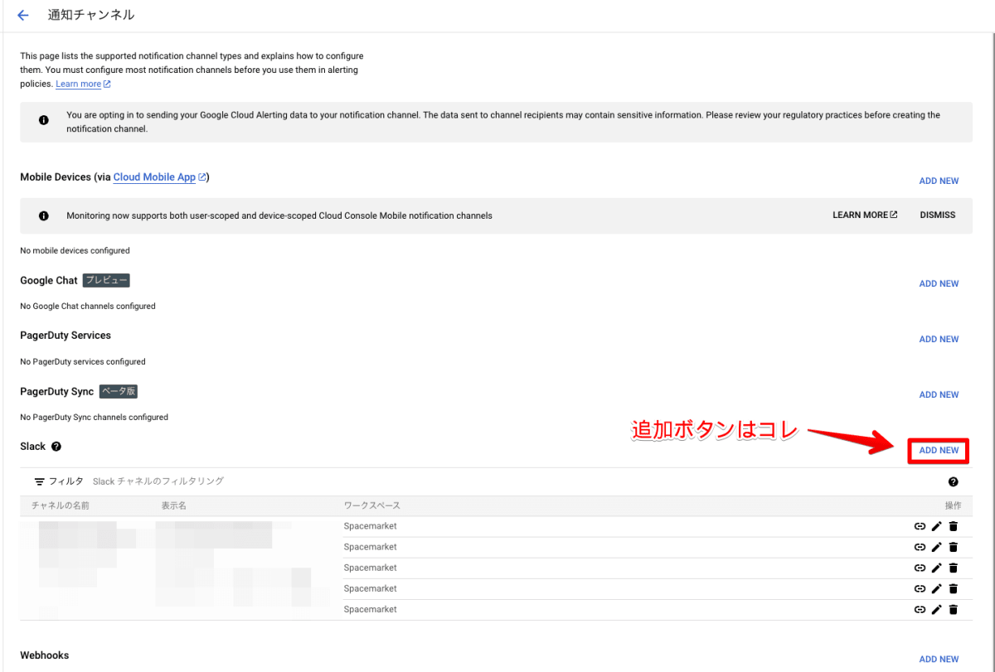This screenshot has height=672, width=995.
Task: Add a new PagerDuty Services channel
Action: (939, 339)
